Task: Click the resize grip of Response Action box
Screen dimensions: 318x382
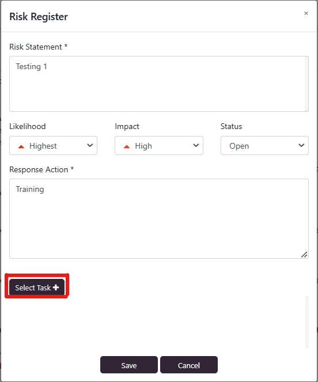Action: point(304,255)
